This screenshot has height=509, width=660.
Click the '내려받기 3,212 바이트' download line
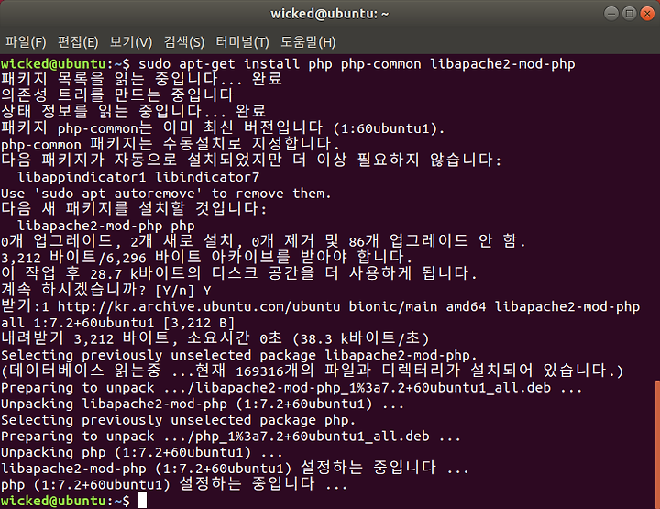215,339
